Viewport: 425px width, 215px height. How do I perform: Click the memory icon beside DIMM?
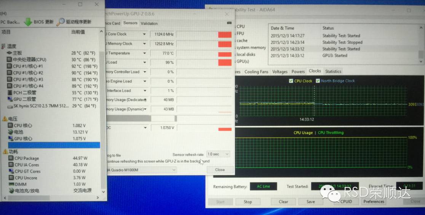tap(11, 184)
